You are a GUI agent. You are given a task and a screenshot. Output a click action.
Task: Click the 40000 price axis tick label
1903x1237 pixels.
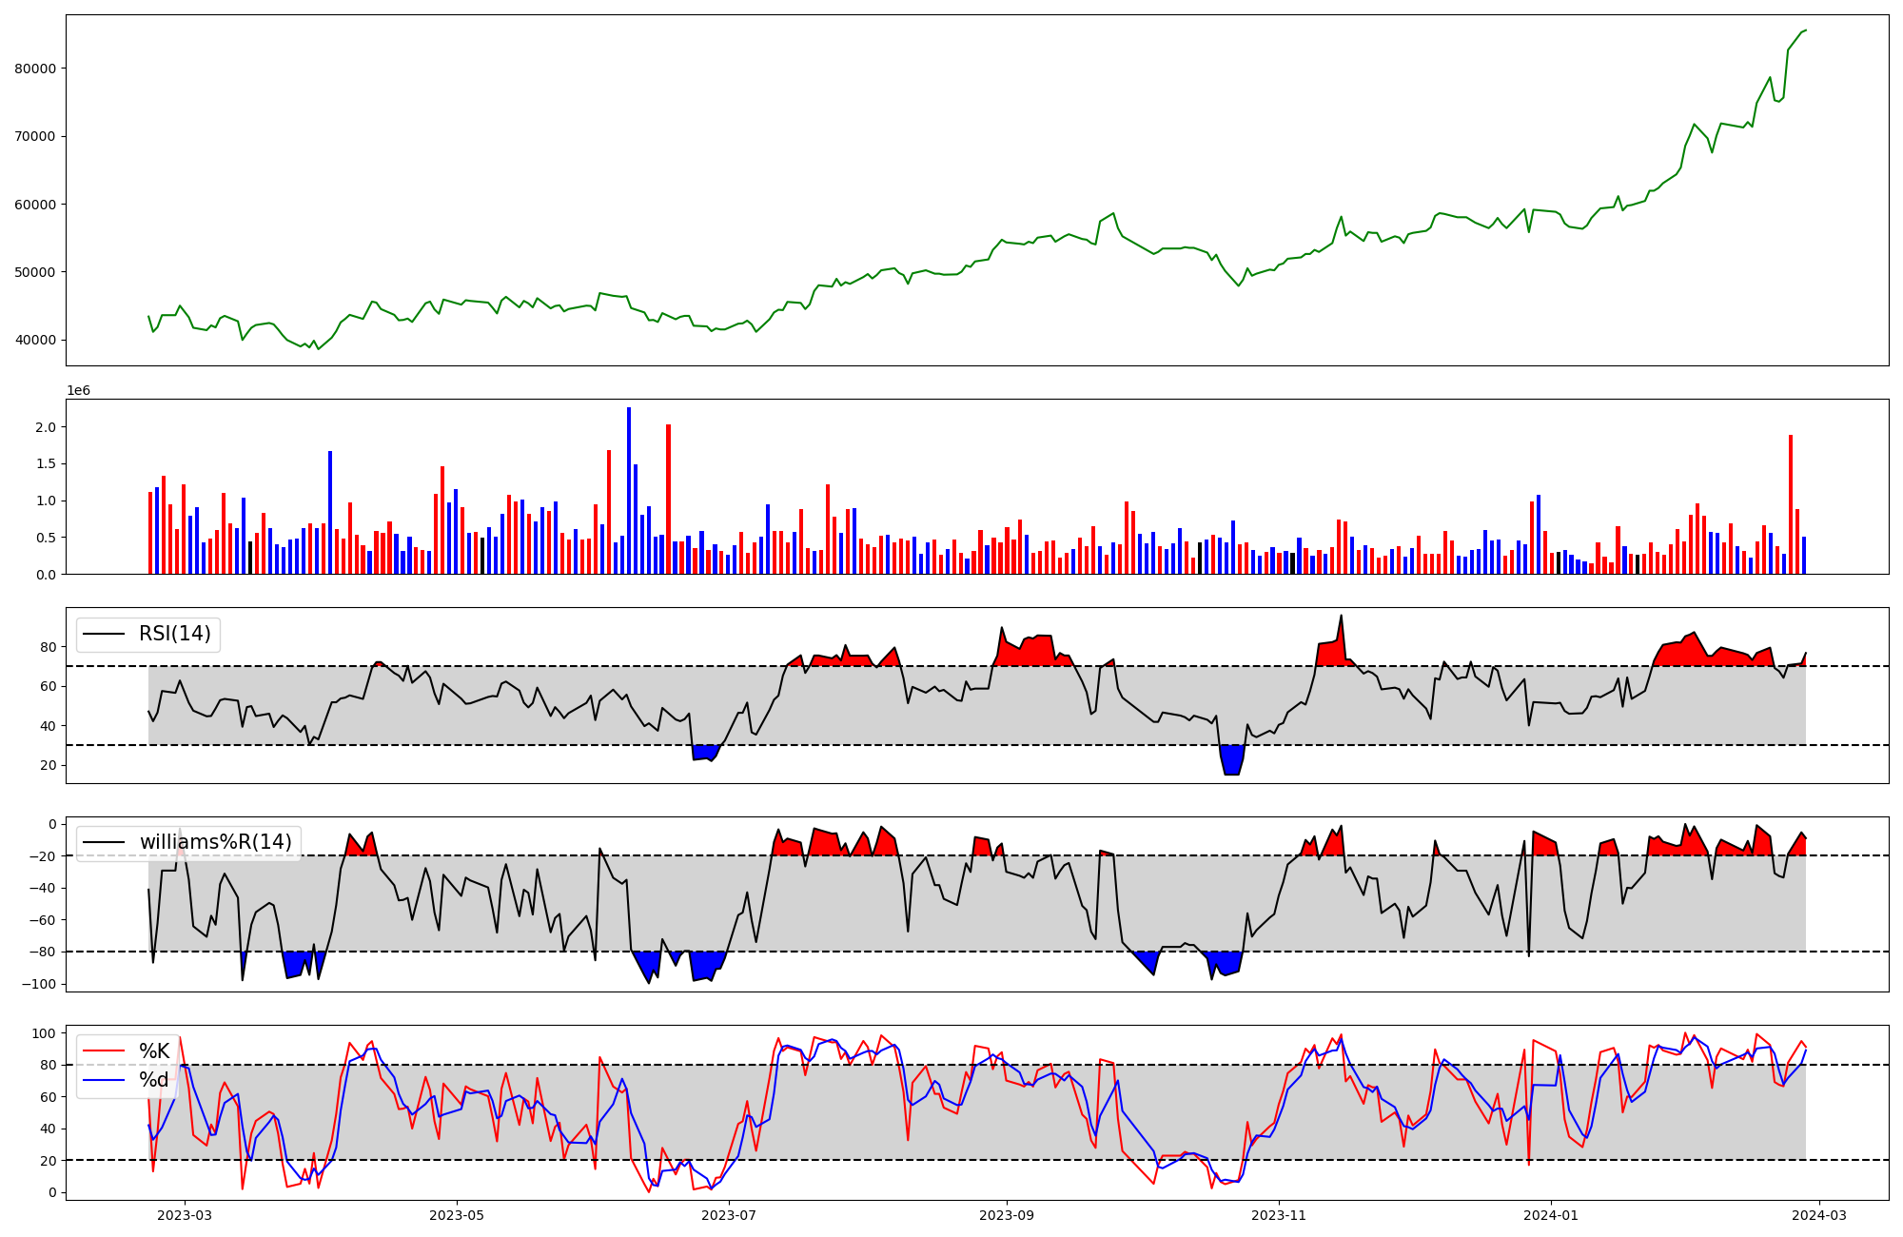(x=35, y=340)
